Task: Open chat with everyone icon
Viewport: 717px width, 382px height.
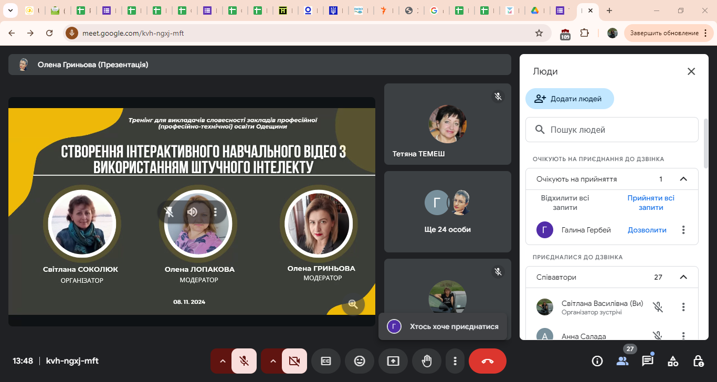Action: (x=648, y=361)
